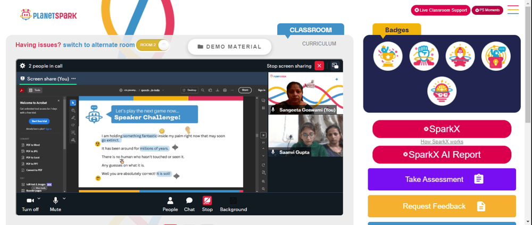Screen dimensions: 532x225
Task: Click the SparkX button
Action: point(442,129)
